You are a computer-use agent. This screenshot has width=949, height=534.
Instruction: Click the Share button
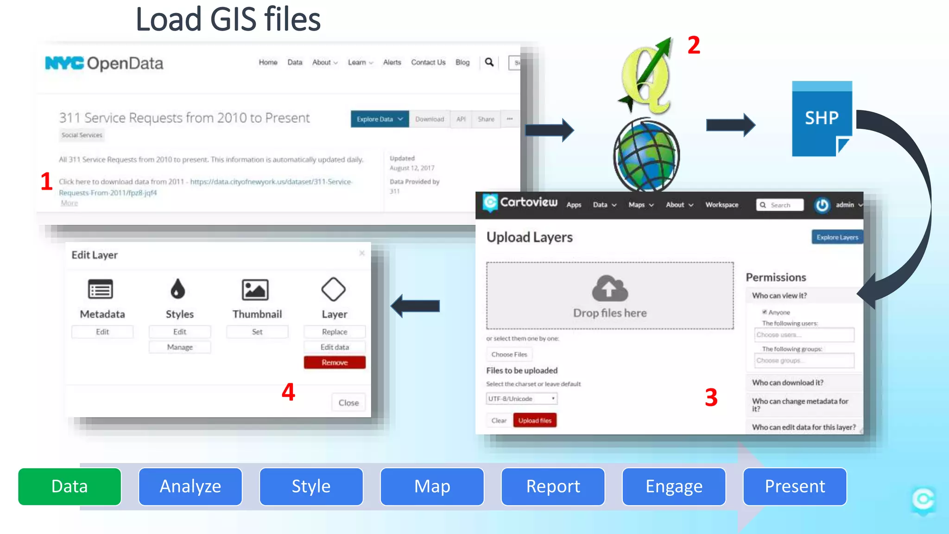pyautogui.click(x=486, y=119)
